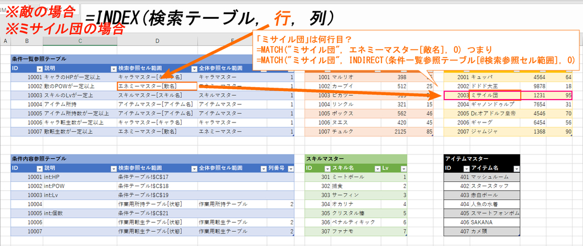This screenshot has height=246, width=583.
Task: Select cell 条件テーブル!$C$19
Action: pos(157,195)
